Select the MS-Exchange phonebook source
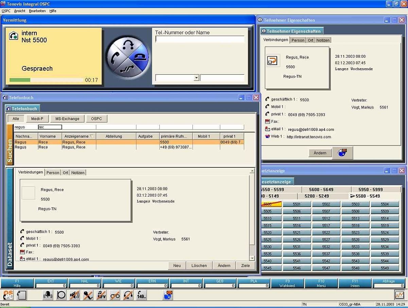 pos(67,119)
